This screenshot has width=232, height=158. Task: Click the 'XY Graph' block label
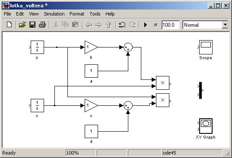[206, 137]
